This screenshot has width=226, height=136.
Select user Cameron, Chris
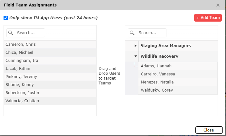point(21,44)
